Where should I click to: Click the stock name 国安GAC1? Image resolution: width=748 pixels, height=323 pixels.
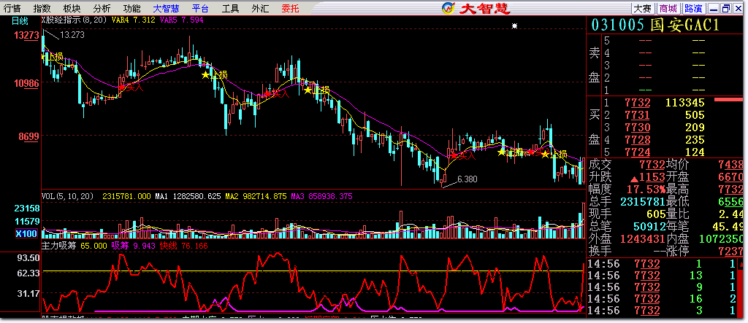tap(684, 25)
